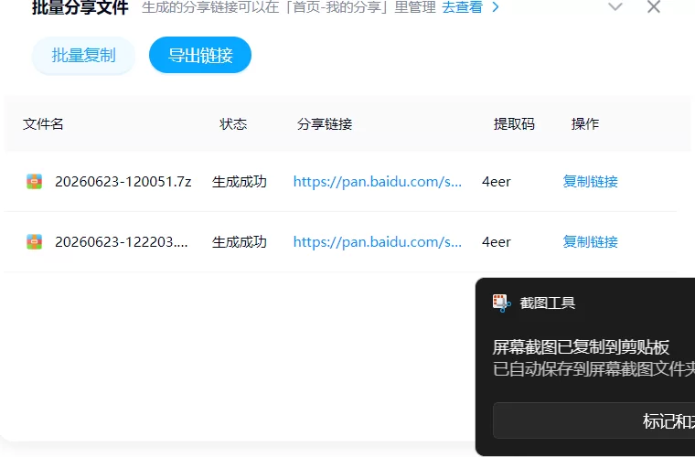Click the extraction code 4eer of 20260623-120051.7z
The width and height of the screenshot is (695, 457).
[497, 182]
